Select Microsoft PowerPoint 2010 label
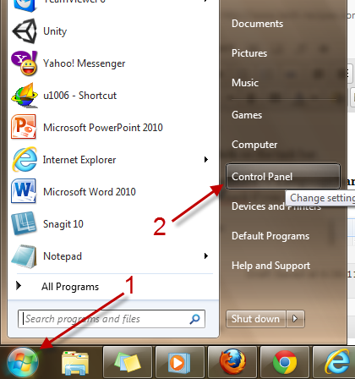This screenshot has height=379, width=355. click(x=103, y=128)
